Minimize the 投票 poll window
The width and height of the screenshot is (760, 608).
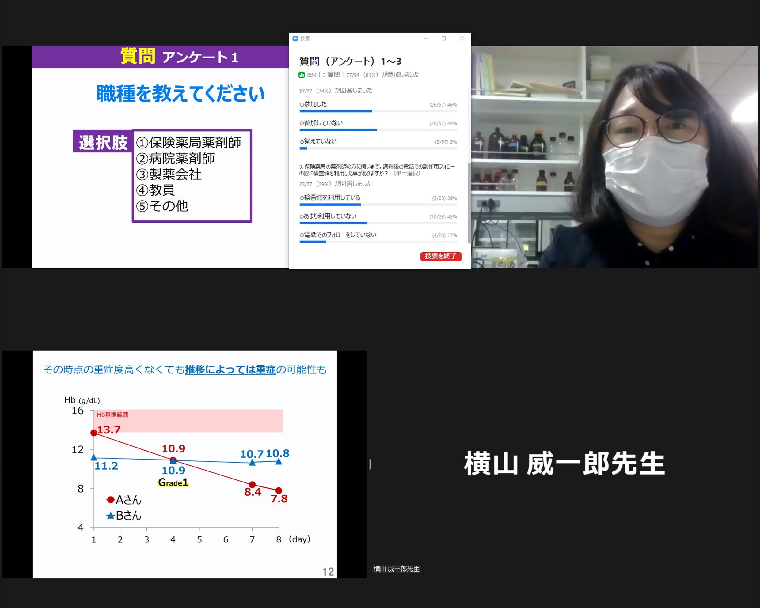(x=426, y=39)
